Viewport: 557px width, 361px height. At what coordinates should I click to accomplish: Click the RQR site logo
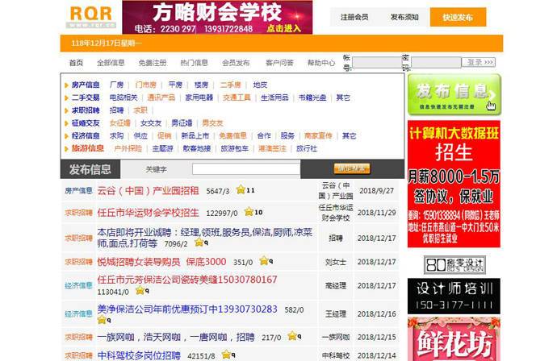(90, 16)
